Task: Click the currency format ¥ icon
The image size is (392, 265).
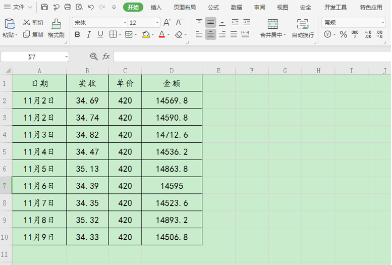Action: point(327,34)
